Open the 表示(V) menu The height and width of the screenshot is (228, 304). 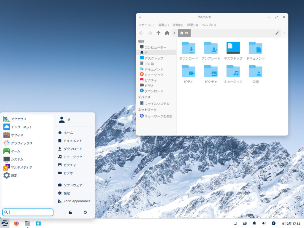click(177, 25)
